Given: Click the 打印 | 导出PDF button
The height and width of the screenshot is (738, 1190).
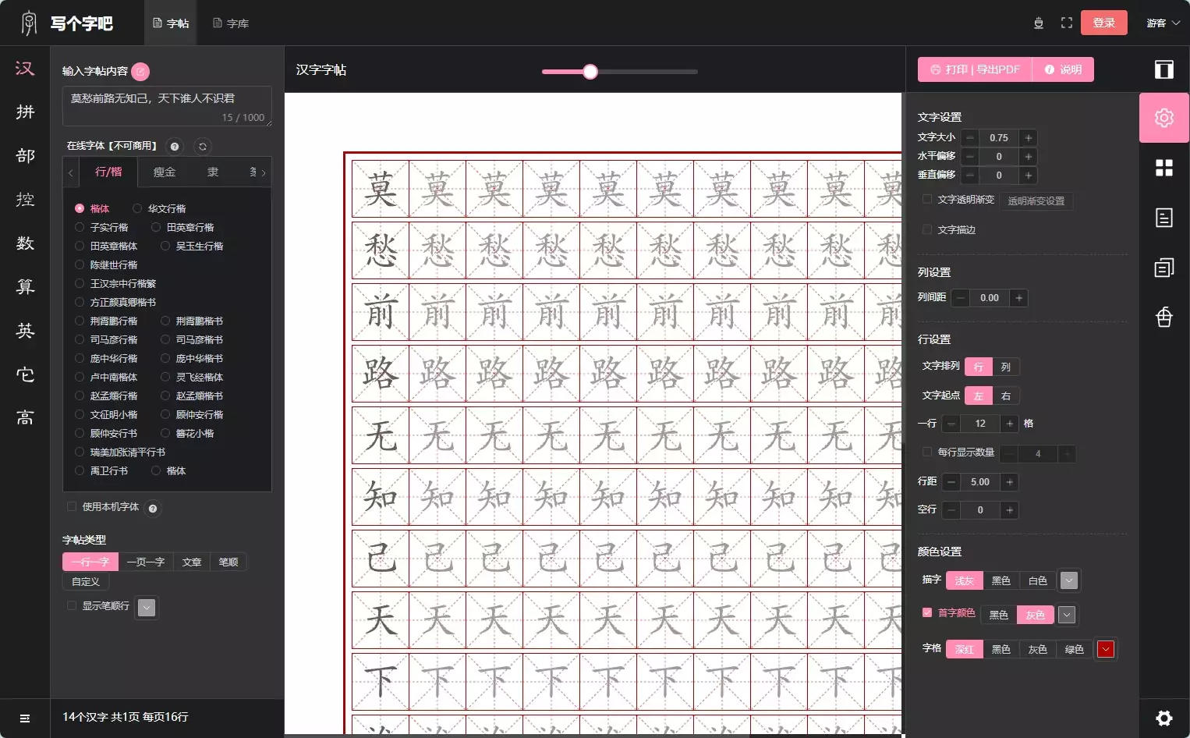Looking at the screenshot, I should (x=975, y=69).
